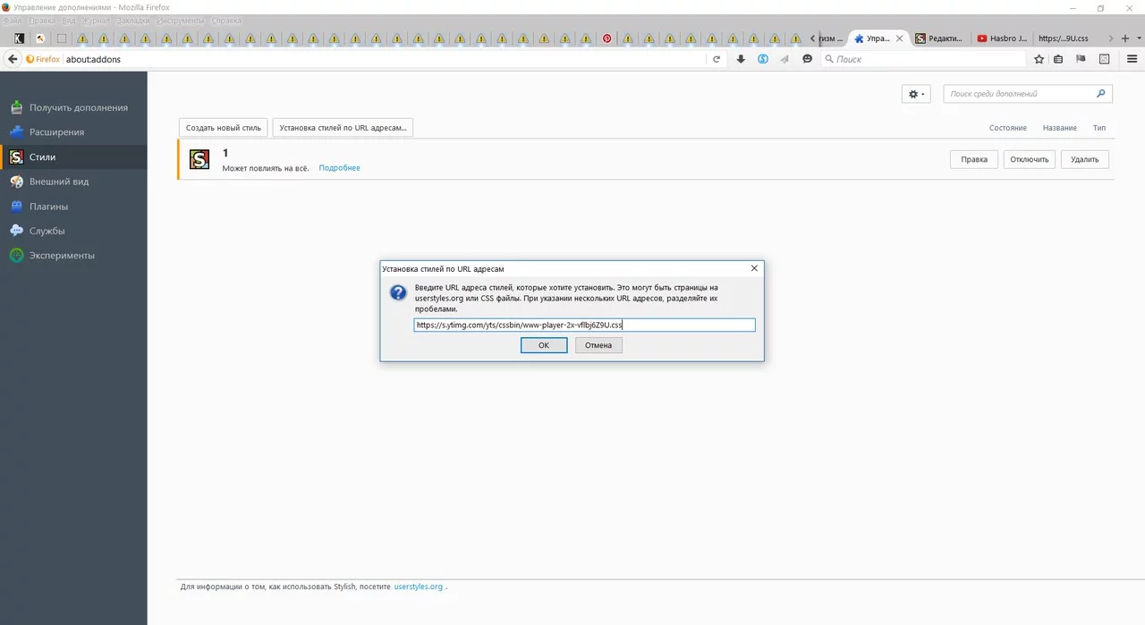Open the Firefox hamburger menu
1145x625 pixels.
[1131, 59]
